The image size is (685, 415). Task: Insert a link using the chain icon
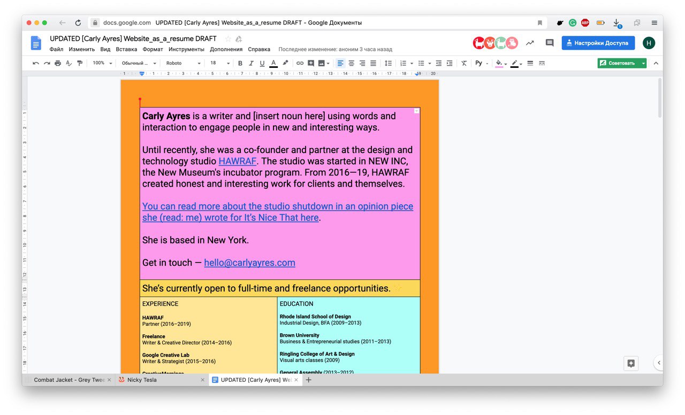point(300,63)
